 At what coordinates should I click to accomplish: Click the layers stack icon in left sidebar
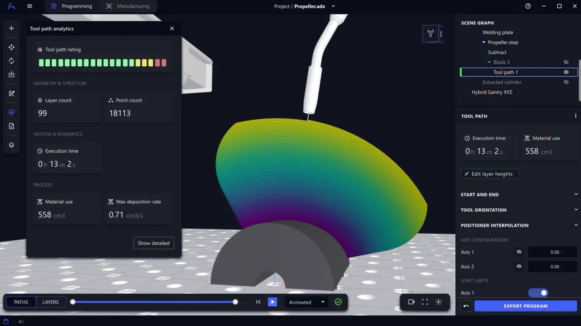[x=12, y=145]
